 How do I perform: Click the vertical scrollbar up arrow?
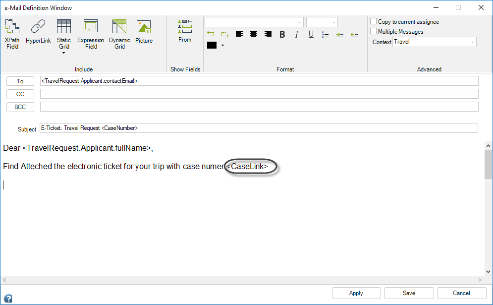(x=488, y=146)
